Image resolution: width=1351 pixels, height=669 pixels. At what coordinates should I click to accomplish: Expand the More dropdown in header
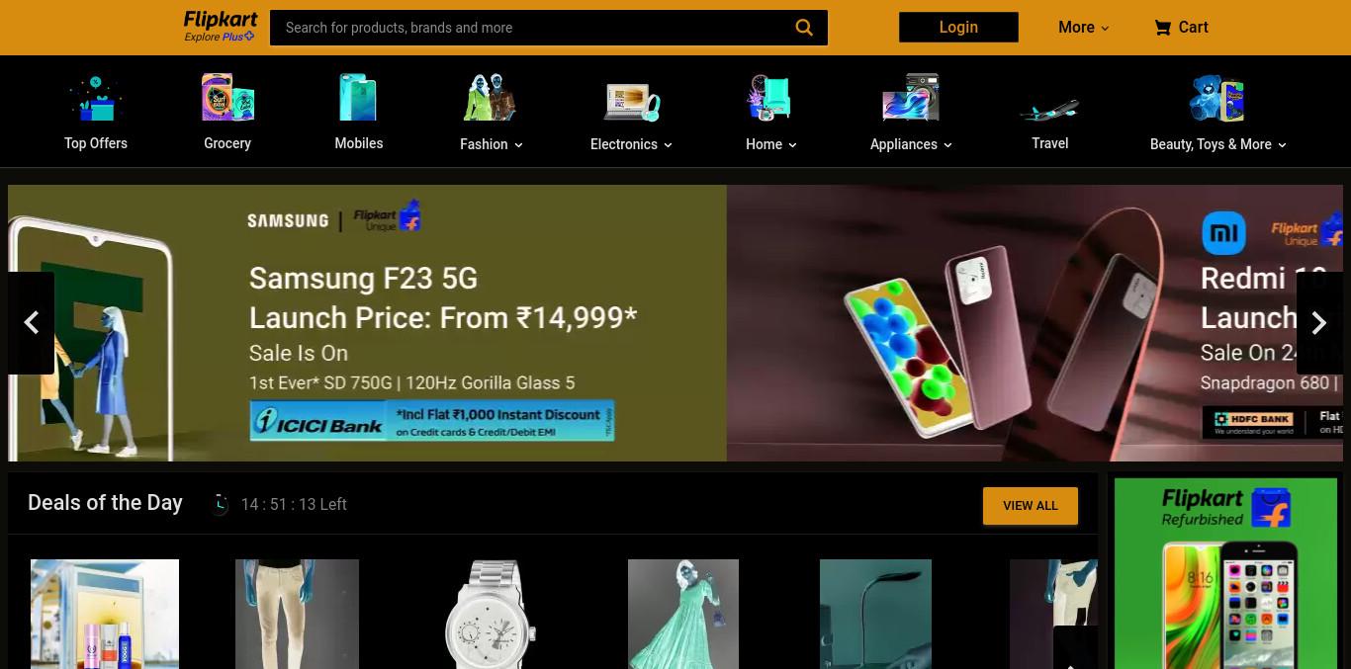pos(1084,28)
